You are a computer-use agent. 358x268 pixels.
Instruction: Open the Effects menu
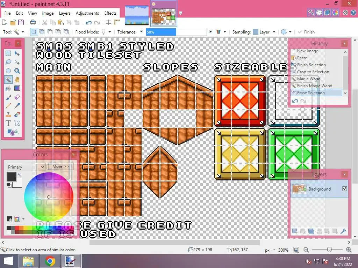110,13
